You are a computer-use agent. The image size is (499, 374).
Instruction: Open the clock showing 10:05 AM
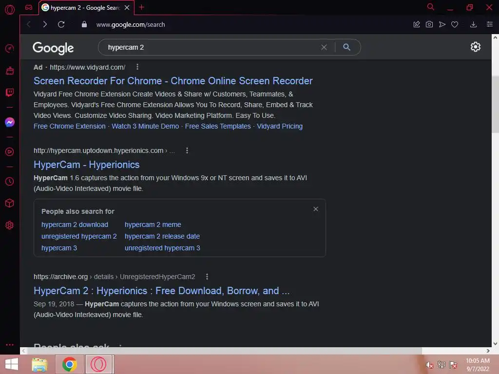click(x=478, y=365)
